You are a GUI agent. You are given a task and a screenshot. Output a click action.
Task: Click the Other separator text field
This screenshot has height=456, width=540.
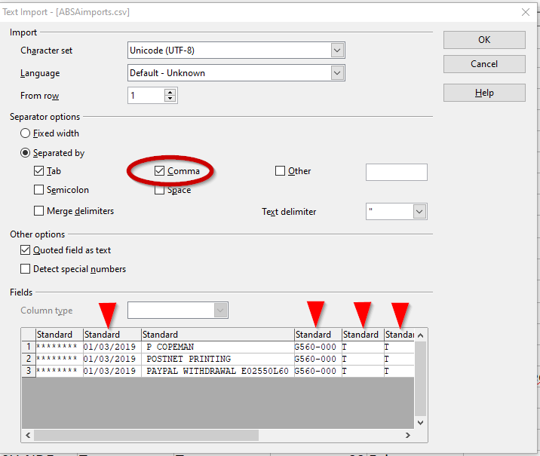pos(396,172)
